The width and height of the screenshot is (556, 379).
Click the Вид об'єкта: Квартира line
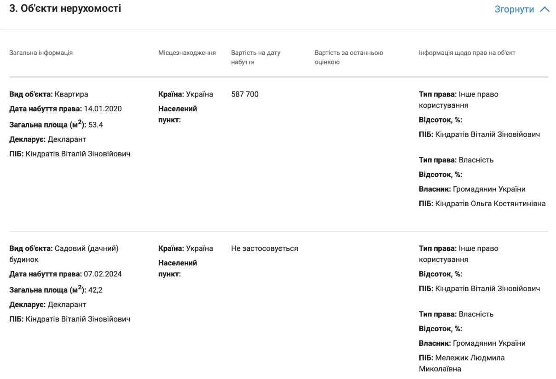[48, 94]
